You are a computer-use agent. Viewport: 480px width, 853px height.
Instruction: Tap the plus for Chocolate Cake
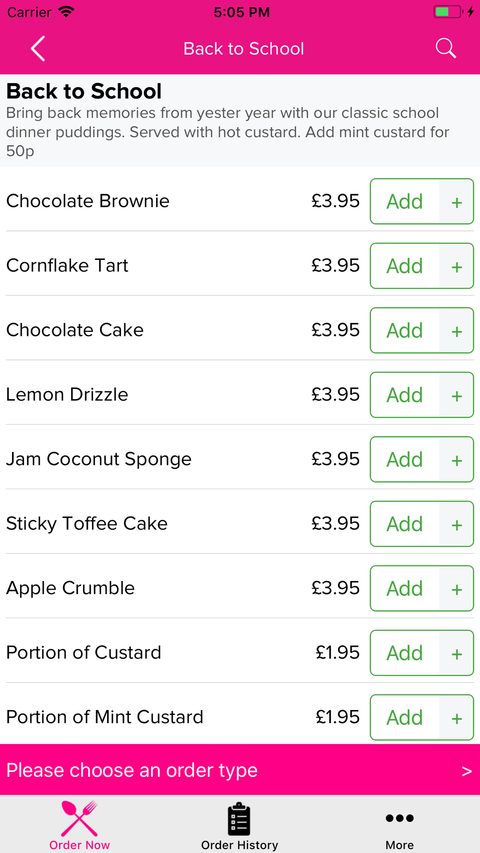coord(456,331)
